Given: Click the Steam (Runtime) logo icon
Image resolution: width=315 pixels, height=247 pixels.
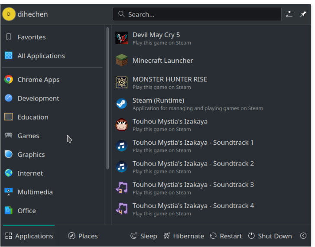Looking at the screenshot, I should (x=122, y=104).
